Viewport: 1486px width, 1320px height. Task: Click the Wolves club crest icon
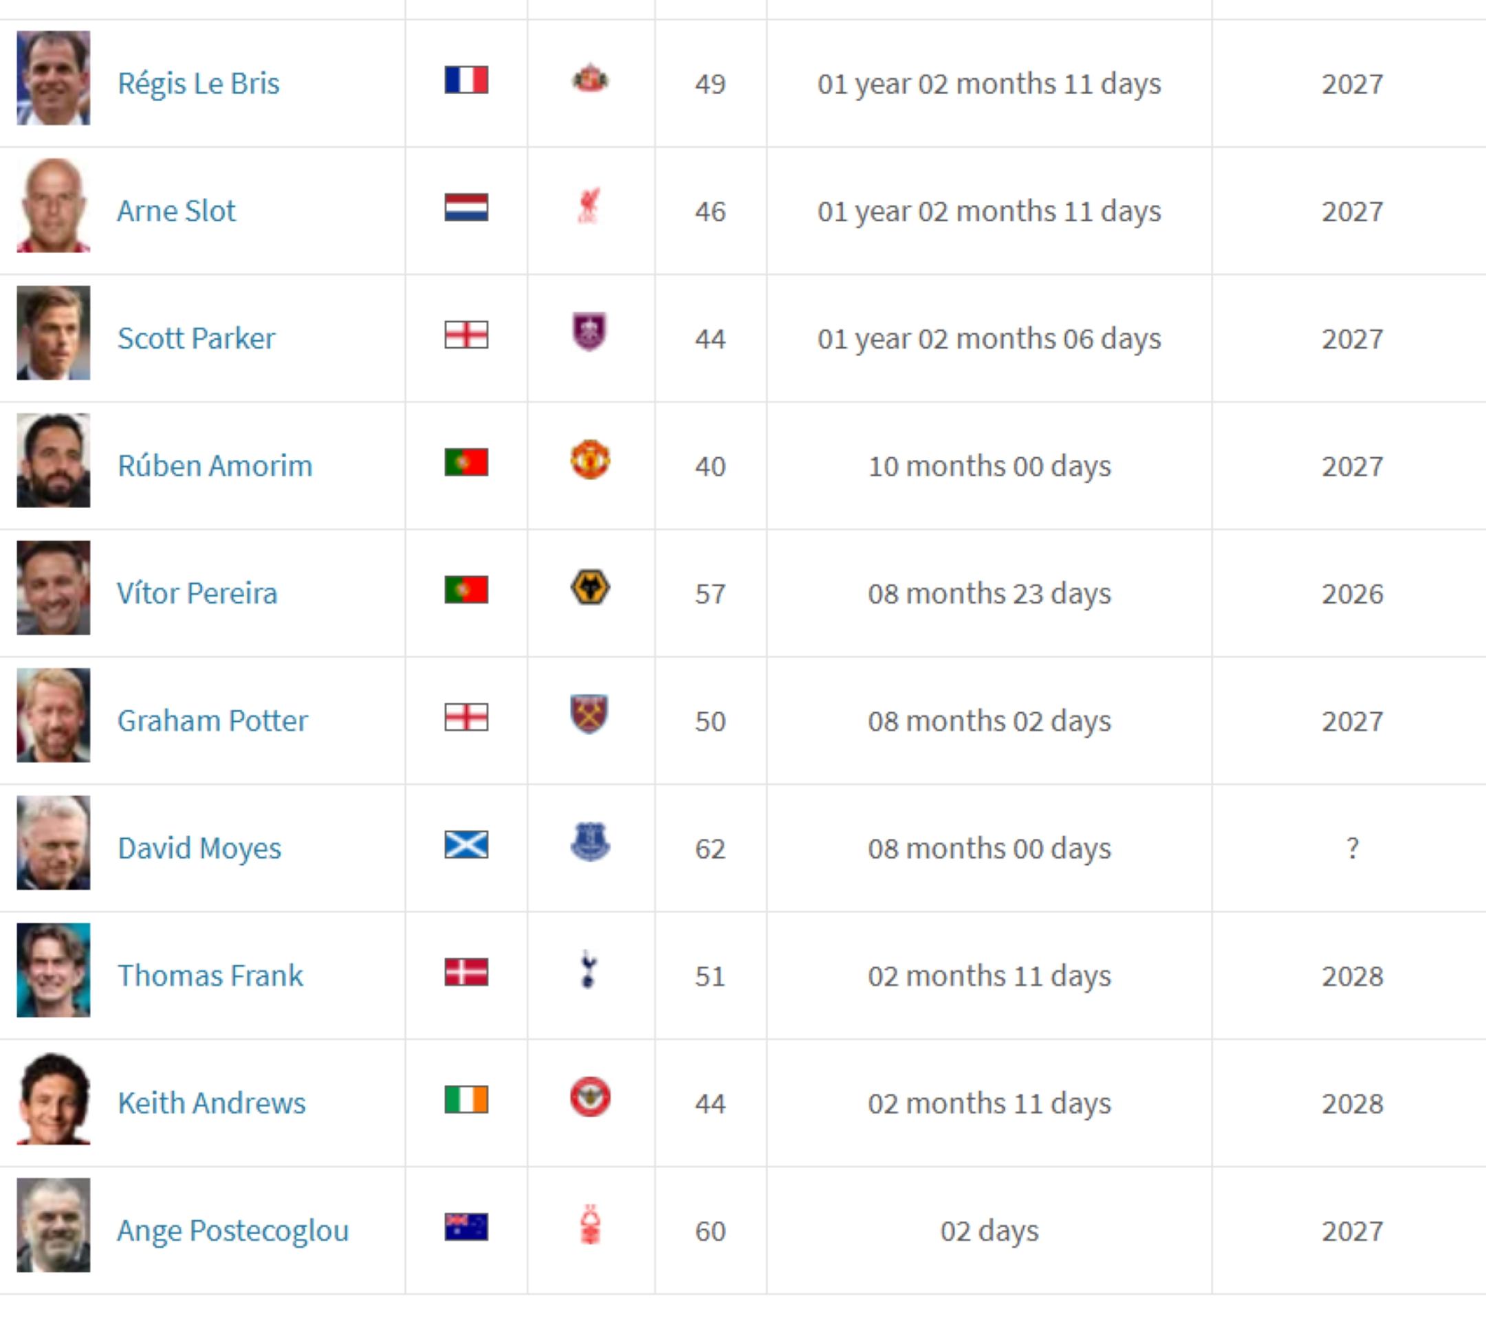[589, 588]
